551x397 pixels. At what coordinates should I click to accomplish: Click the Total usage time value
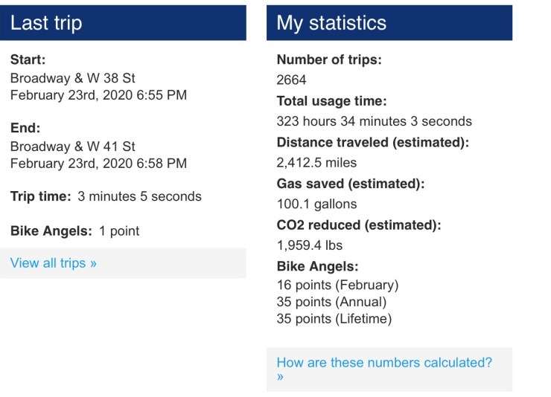coord(374,121)
